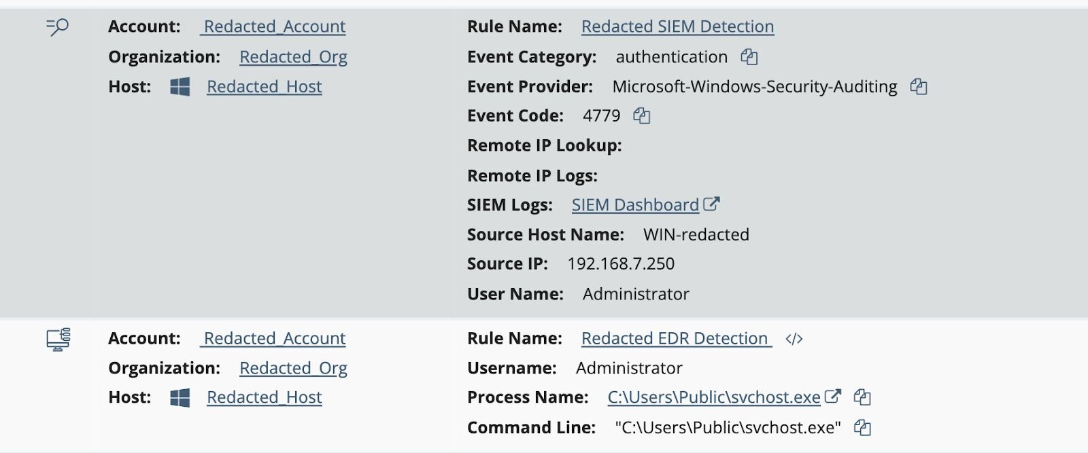The width and height of the screenshot is (1088, 453).
Task: Copy the Event Category authentication value
Action: pos(749,57)
